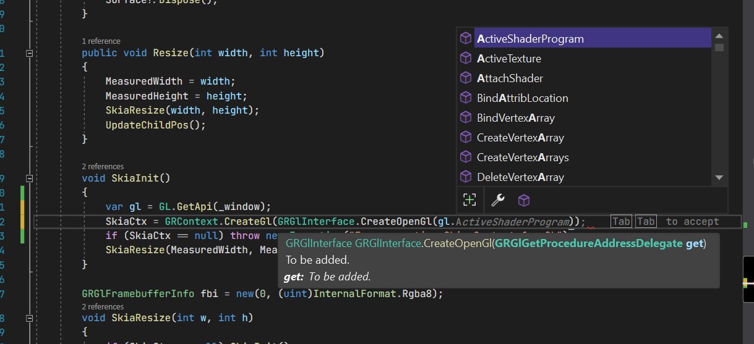Click the 'UpdateChildPos();' line
Viewport: 754px width, 344px height.
click(155, 125)
